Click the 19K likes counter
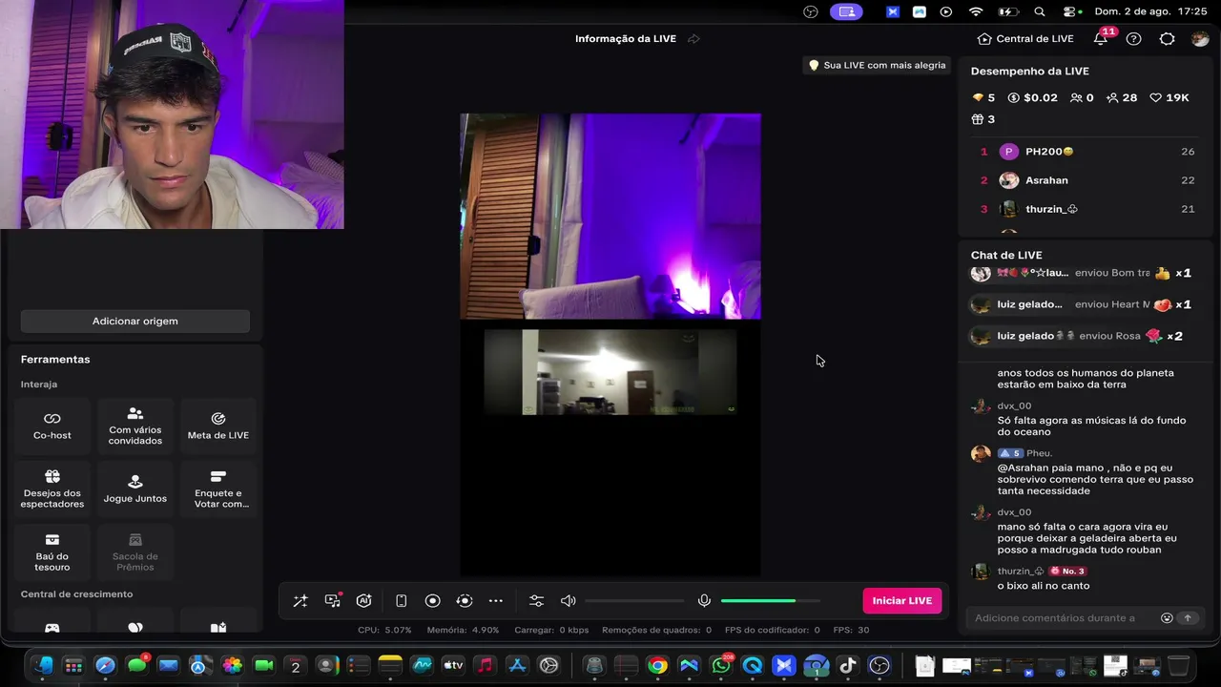The height and width of the screenshot is (687, 1221). (x=1169, y=98)
